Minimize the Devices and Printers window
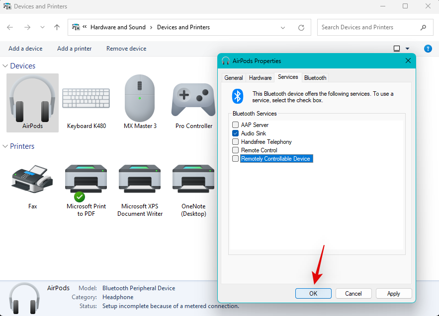The image size is (439, 316). click(383, 6)
